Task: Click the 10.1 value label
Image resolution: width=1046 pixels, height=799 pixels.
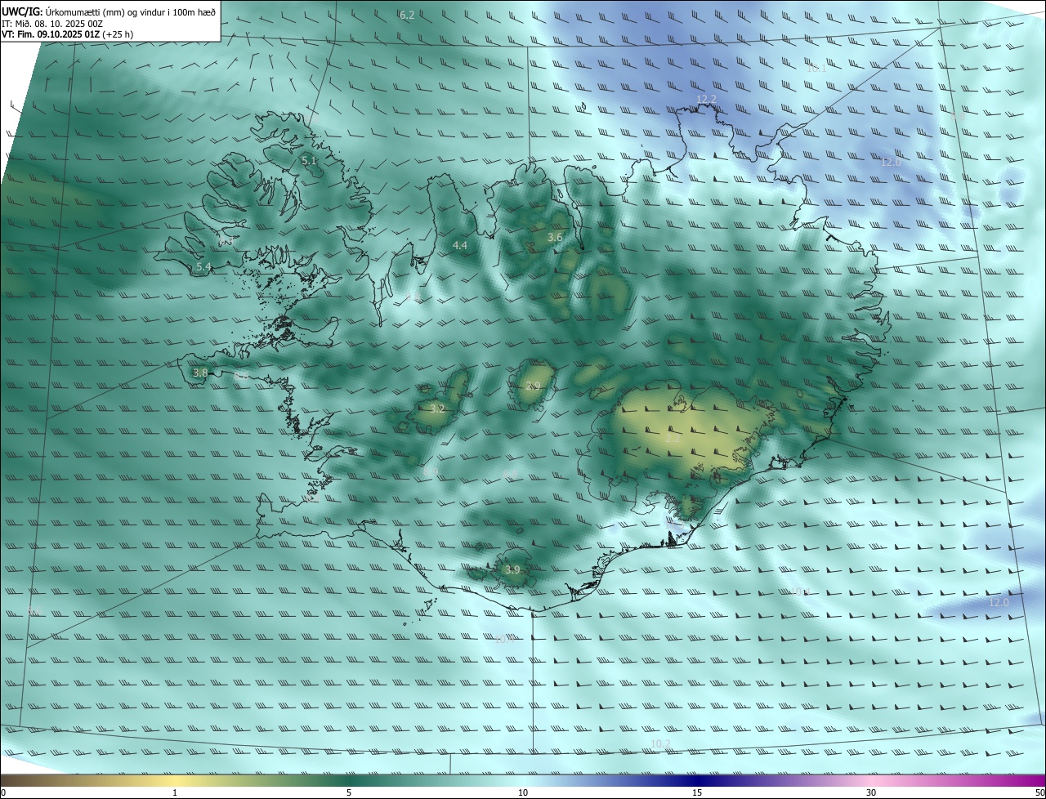Action: tap(816, 68)
